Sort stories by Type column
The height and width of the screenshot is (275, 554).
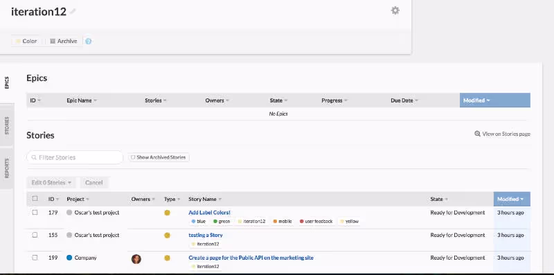[172, 199]
